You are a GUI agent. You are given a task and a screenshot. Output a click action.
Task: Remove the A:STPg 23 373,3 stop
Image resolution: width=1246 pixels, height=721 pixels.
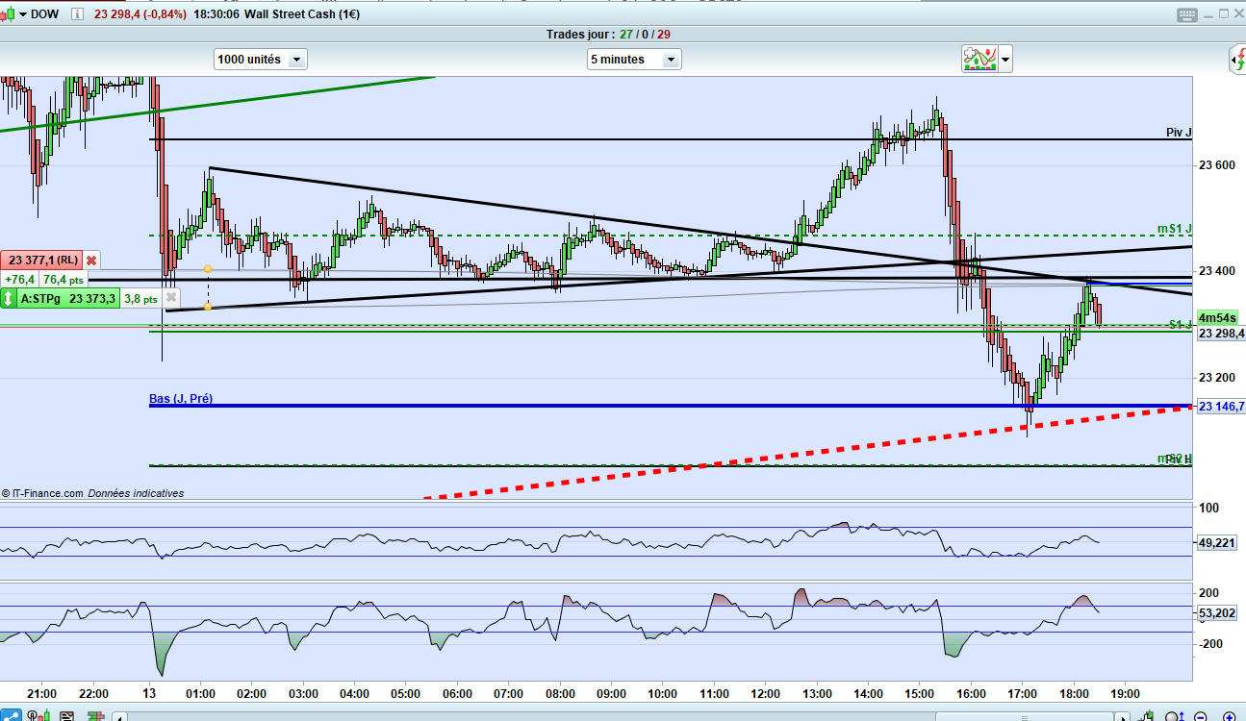click(170, 299)
